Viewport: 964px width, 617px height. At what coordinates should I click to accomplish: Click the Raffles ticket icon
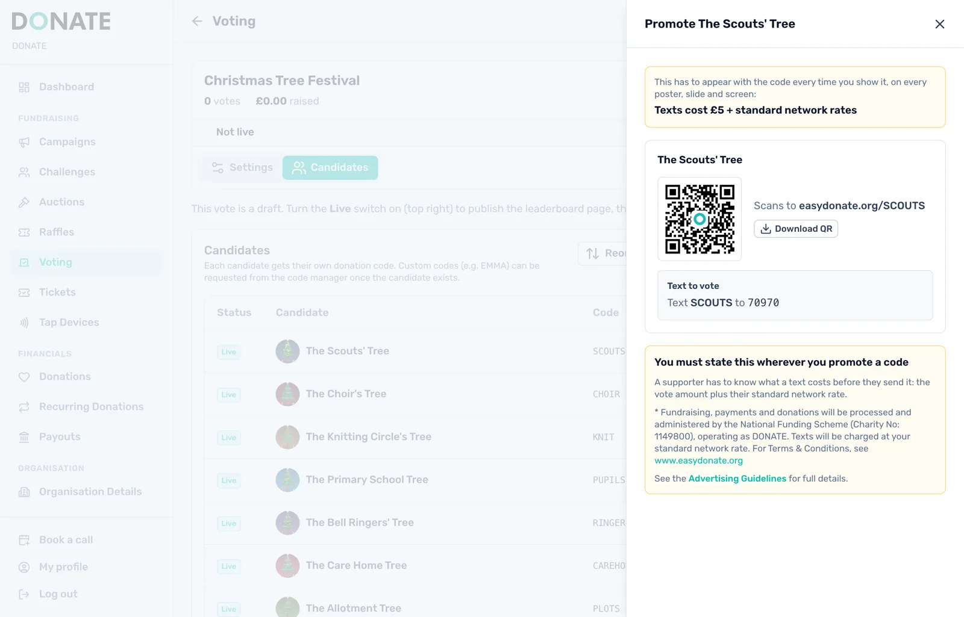pos(24,232)
